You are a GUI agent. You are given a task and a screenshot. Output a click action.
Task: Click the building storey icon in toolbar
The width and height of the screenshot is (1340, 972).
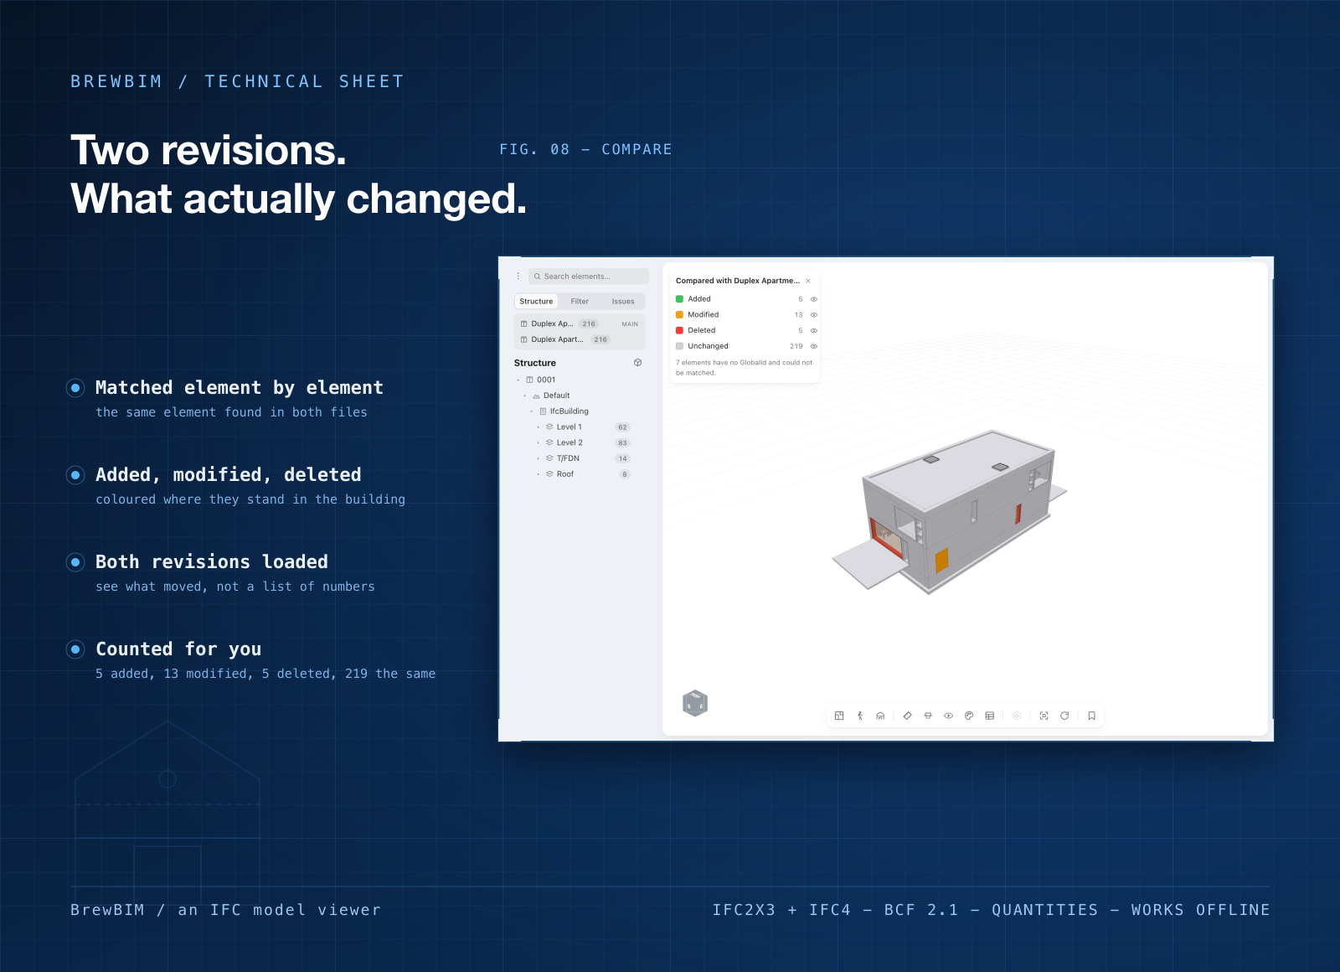click(x=880, y=716)
